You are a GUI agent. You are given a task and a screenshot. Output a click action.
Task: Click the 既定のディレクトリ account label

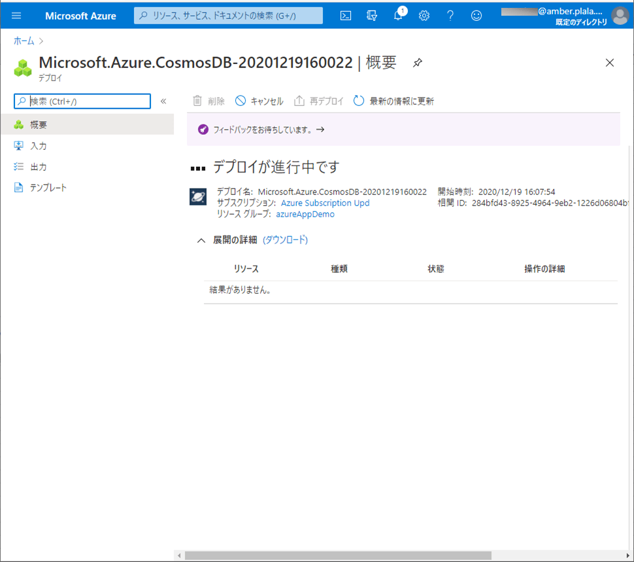pos(581,22)
